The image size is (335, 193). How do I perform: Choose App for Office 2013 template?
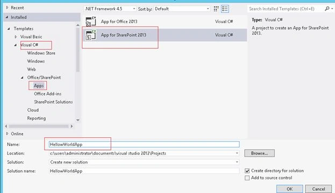165,21
